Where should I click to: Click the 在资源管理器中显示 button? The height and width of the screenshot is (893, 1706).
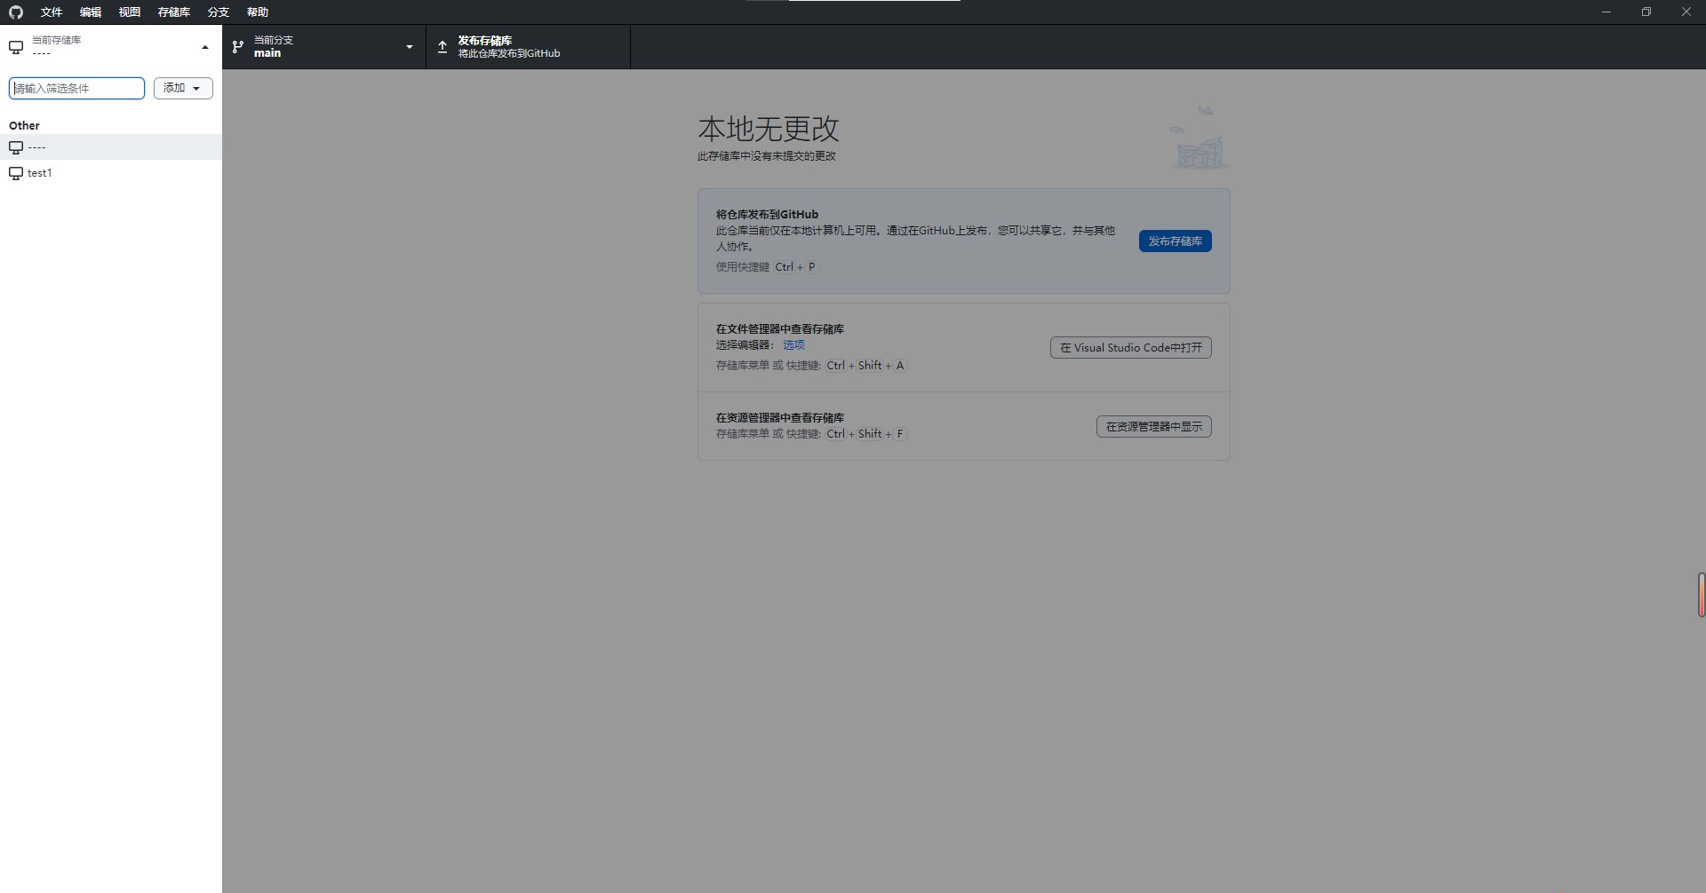click(x=1153, y=427)
